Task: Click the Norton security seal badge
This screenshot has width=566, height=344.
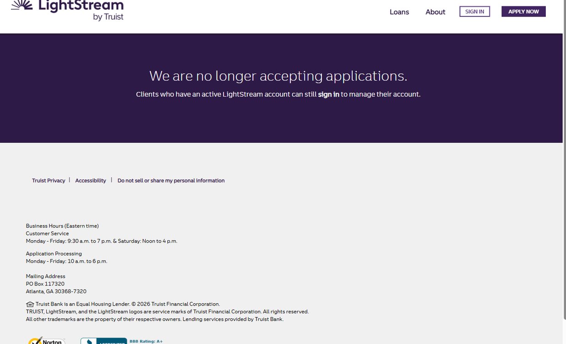Action: pyautogui.click(x=47, y=340)
